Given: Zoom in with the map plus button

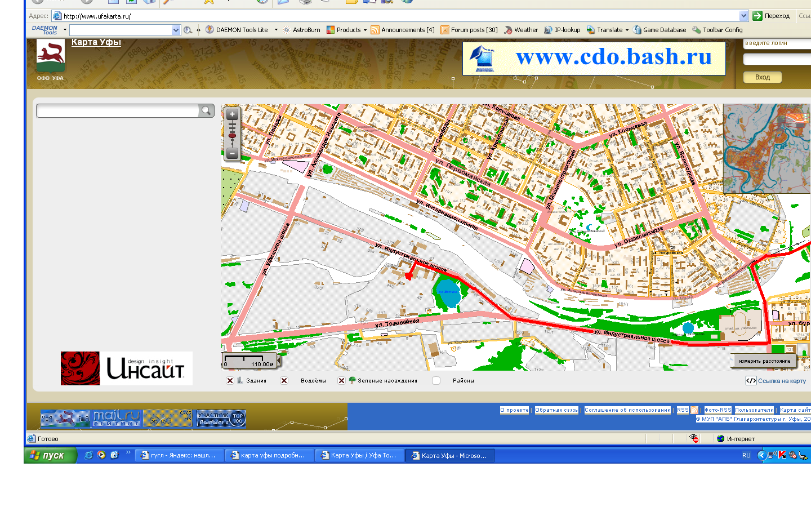Looking at the screenshot, I should 232,115.
